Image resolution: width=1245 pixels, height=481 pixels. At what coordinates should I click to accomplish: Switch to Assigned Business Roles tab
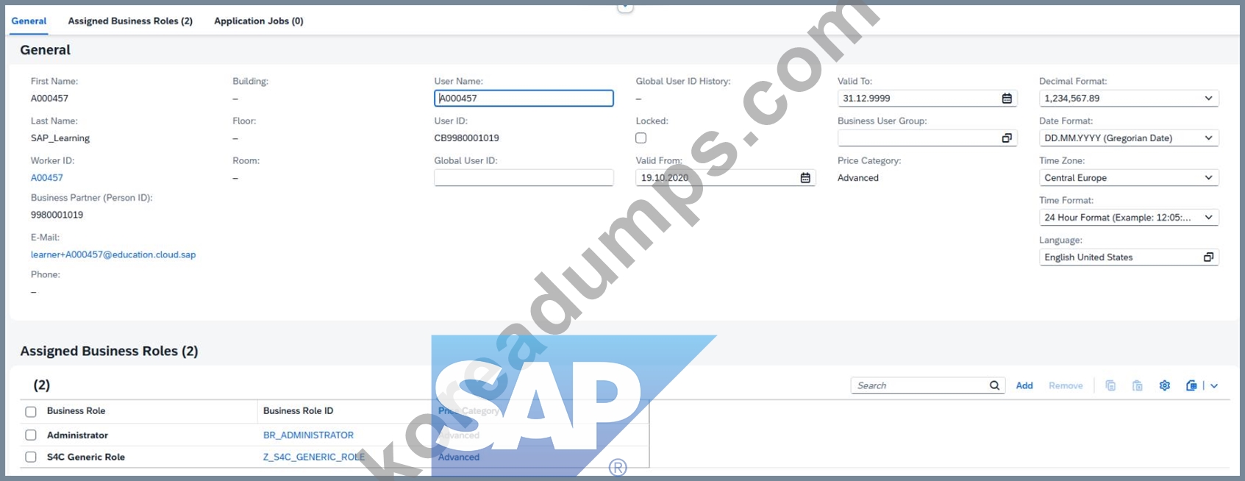(x=130, y=21)
